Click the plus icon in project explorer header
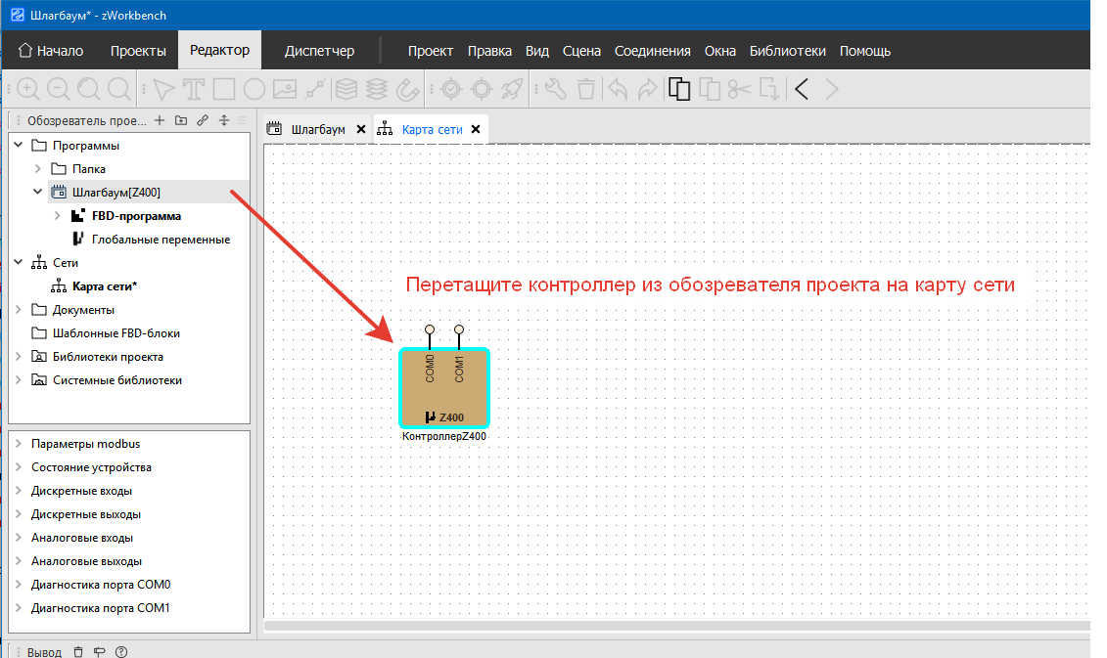Viewport: 1107px width, 658px height. pos(161,120)
